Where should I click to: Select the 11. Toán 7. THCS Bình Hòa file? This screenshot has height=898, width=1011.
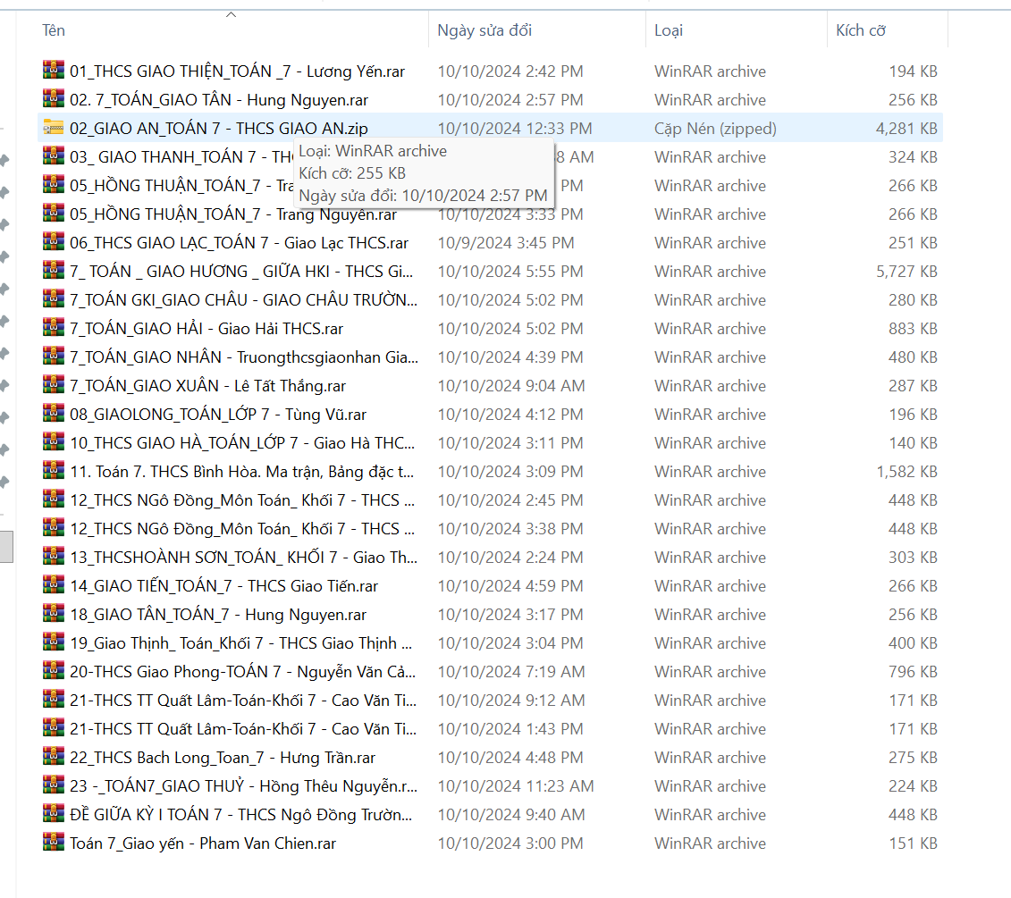coord(241,472)
